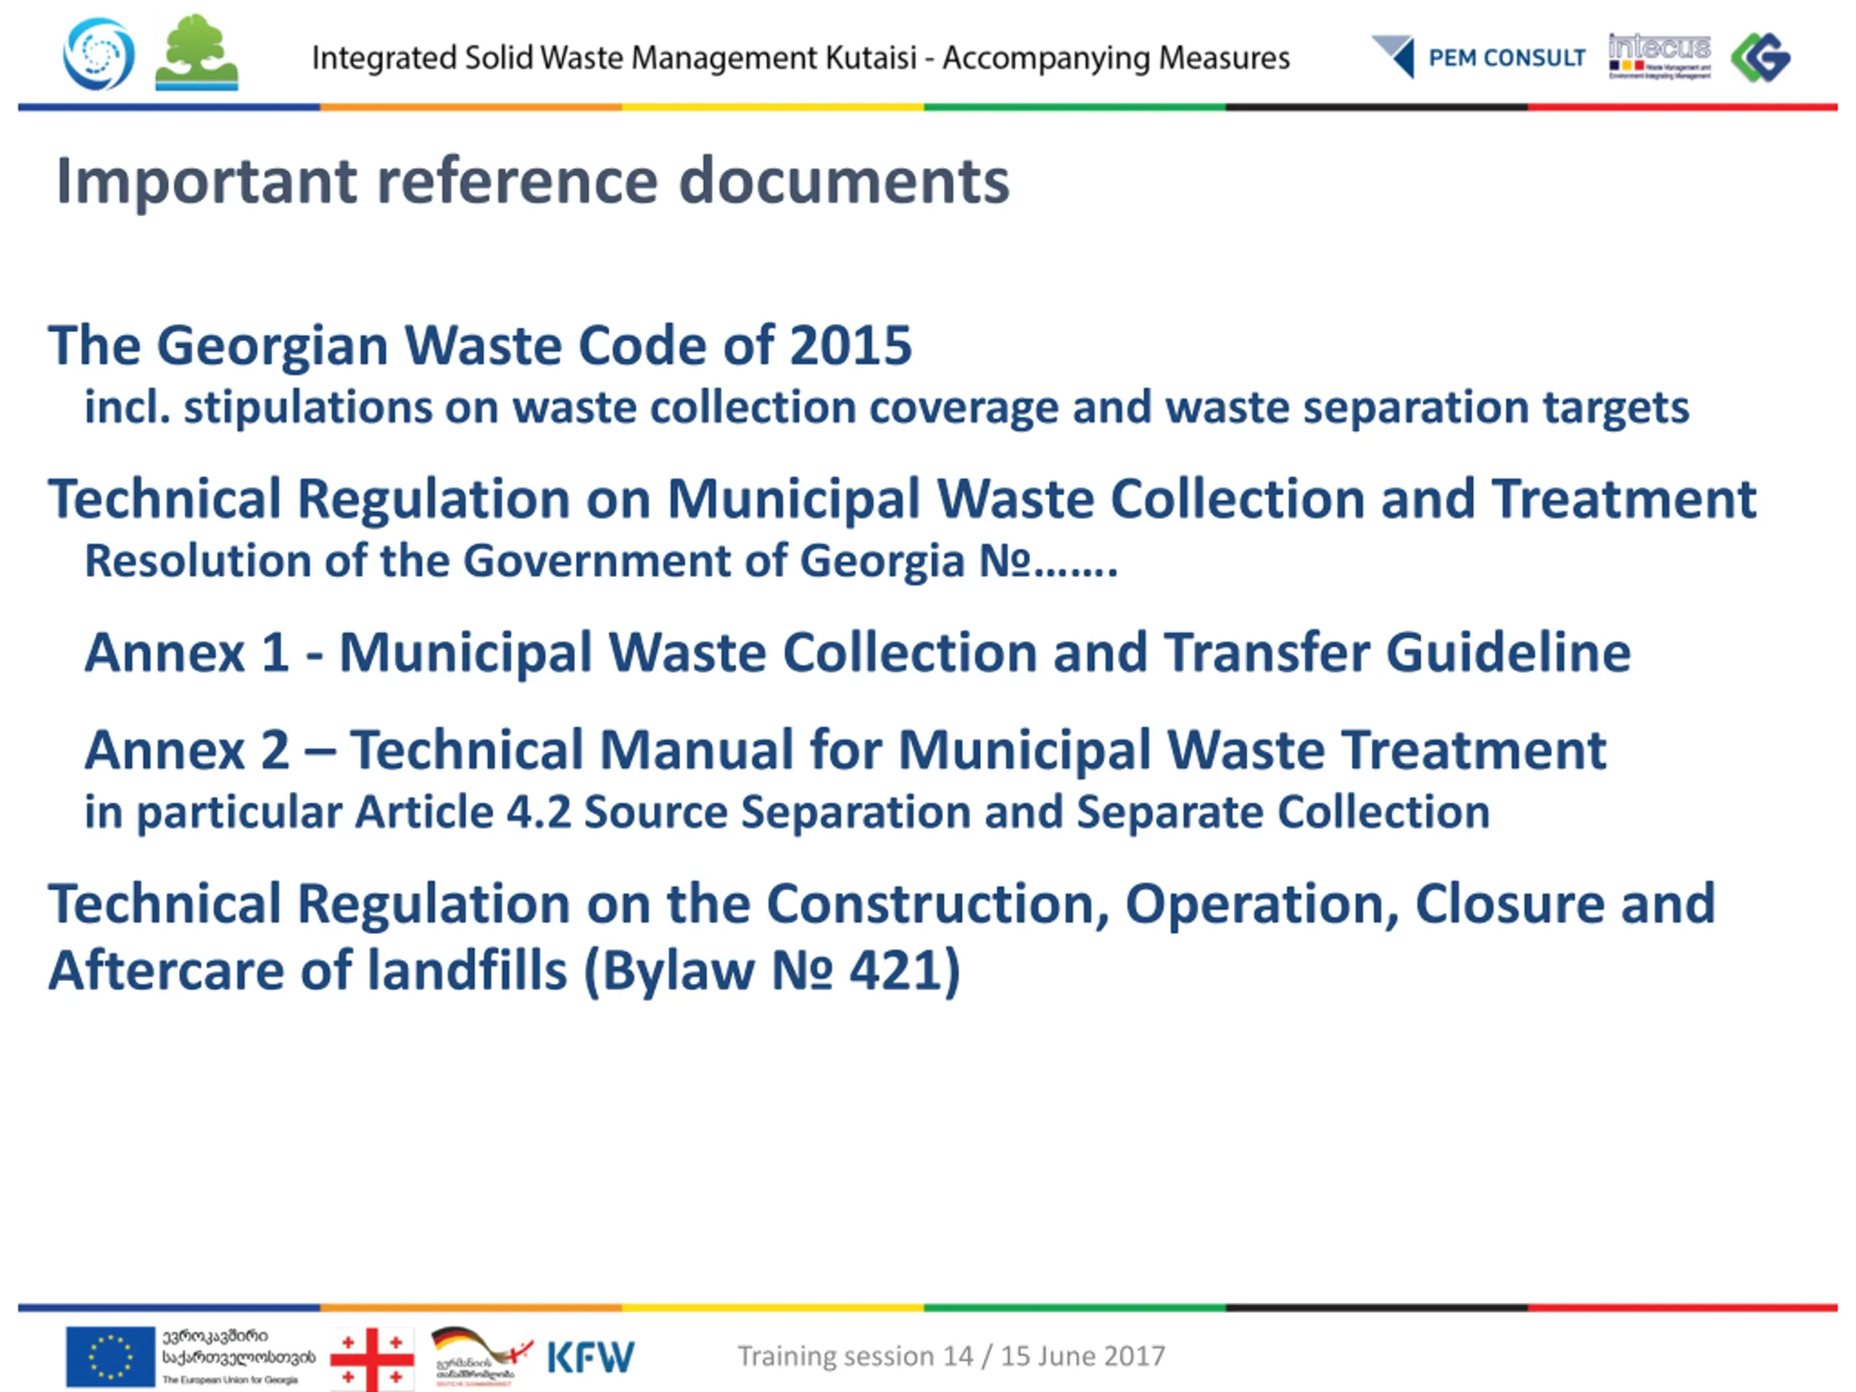Click 'The European Union for Georgia' caption

click(x=230, y=1380)
